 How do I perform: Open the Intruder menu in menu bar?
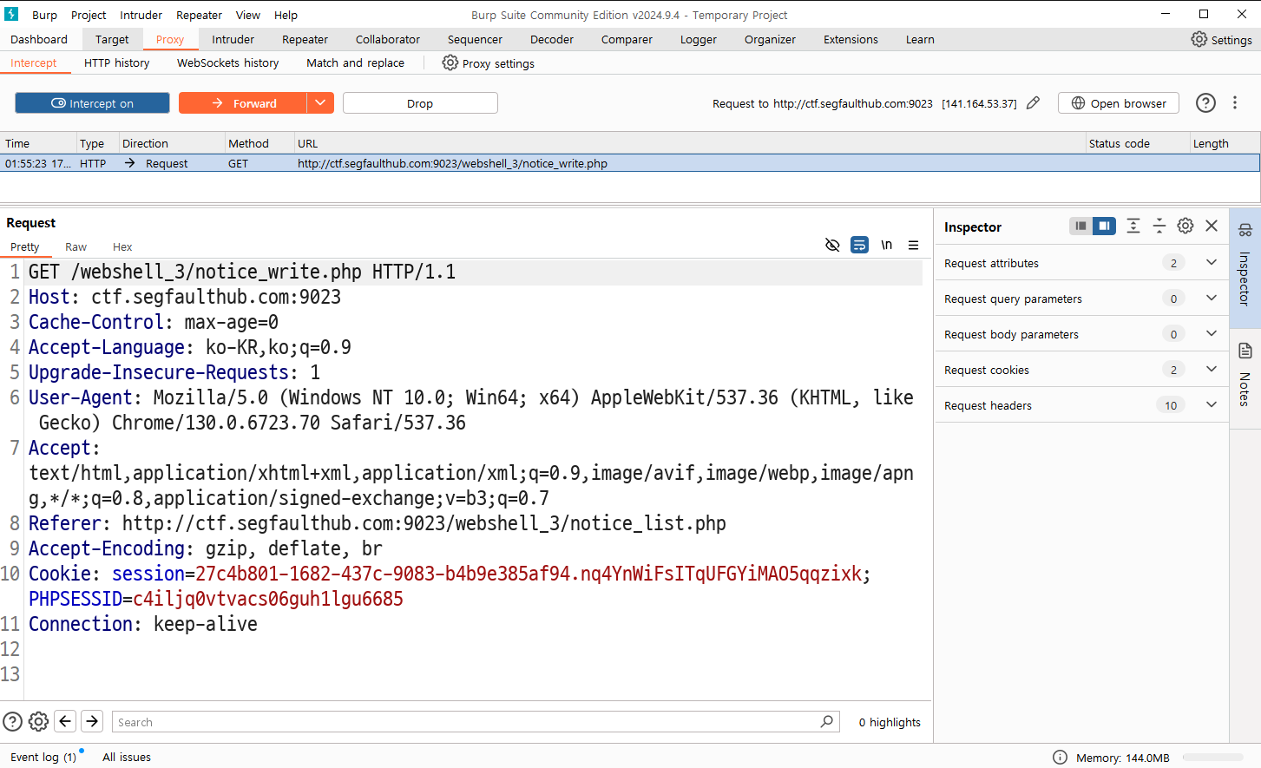tap(141, 15)
